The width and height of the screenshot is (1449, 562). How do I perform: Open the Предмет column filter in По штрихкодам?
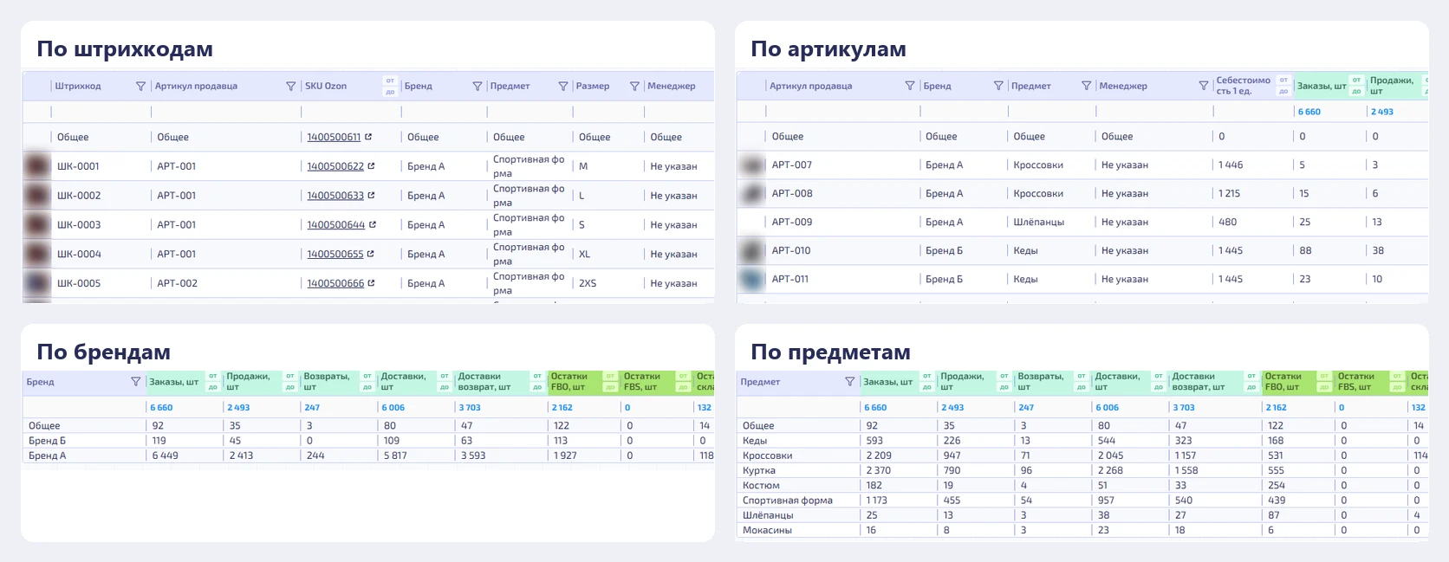tap(562, 87)
